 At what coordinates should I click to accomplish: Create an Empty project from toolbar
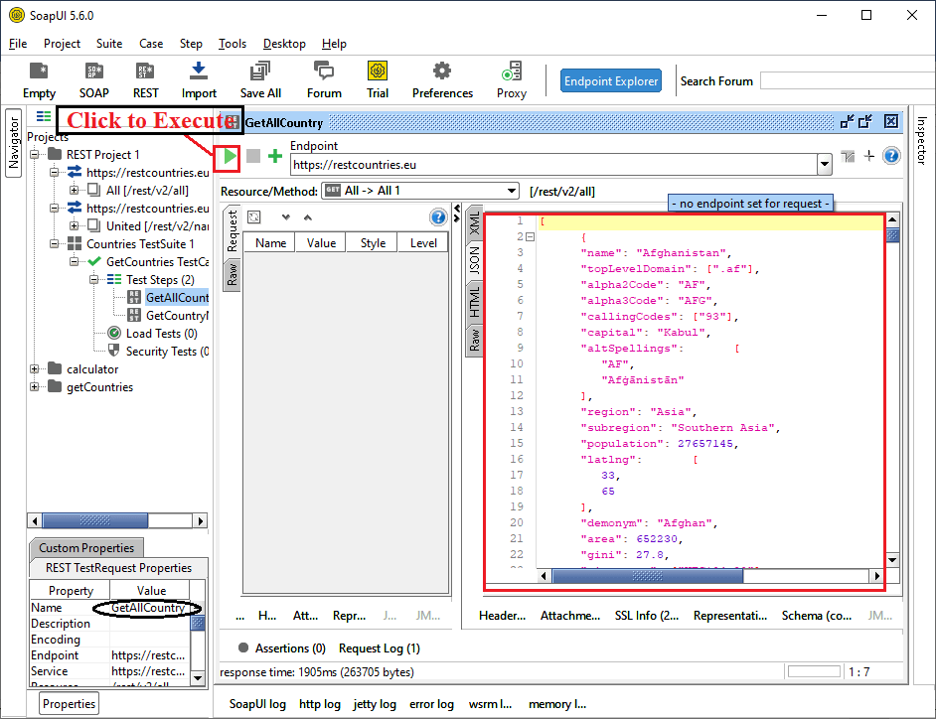(39, 80)
